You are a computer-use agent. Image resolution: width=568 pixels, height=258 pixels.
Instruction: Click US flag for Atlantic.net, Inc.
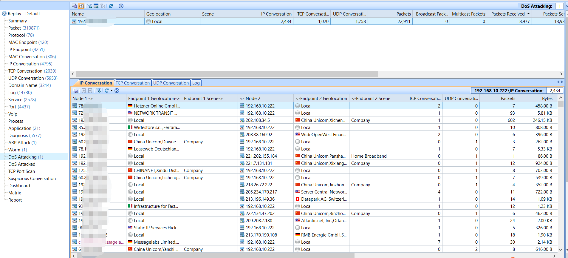coord(298,220)
